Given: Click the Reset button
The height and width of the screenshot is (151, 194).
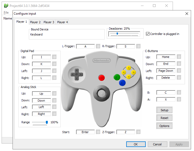Looking at the screenshot, I should 164,118.
